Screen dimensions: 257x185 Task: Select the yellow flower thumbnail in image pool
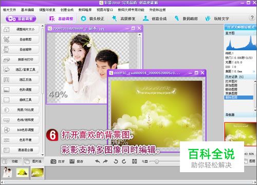coord(23,173)
